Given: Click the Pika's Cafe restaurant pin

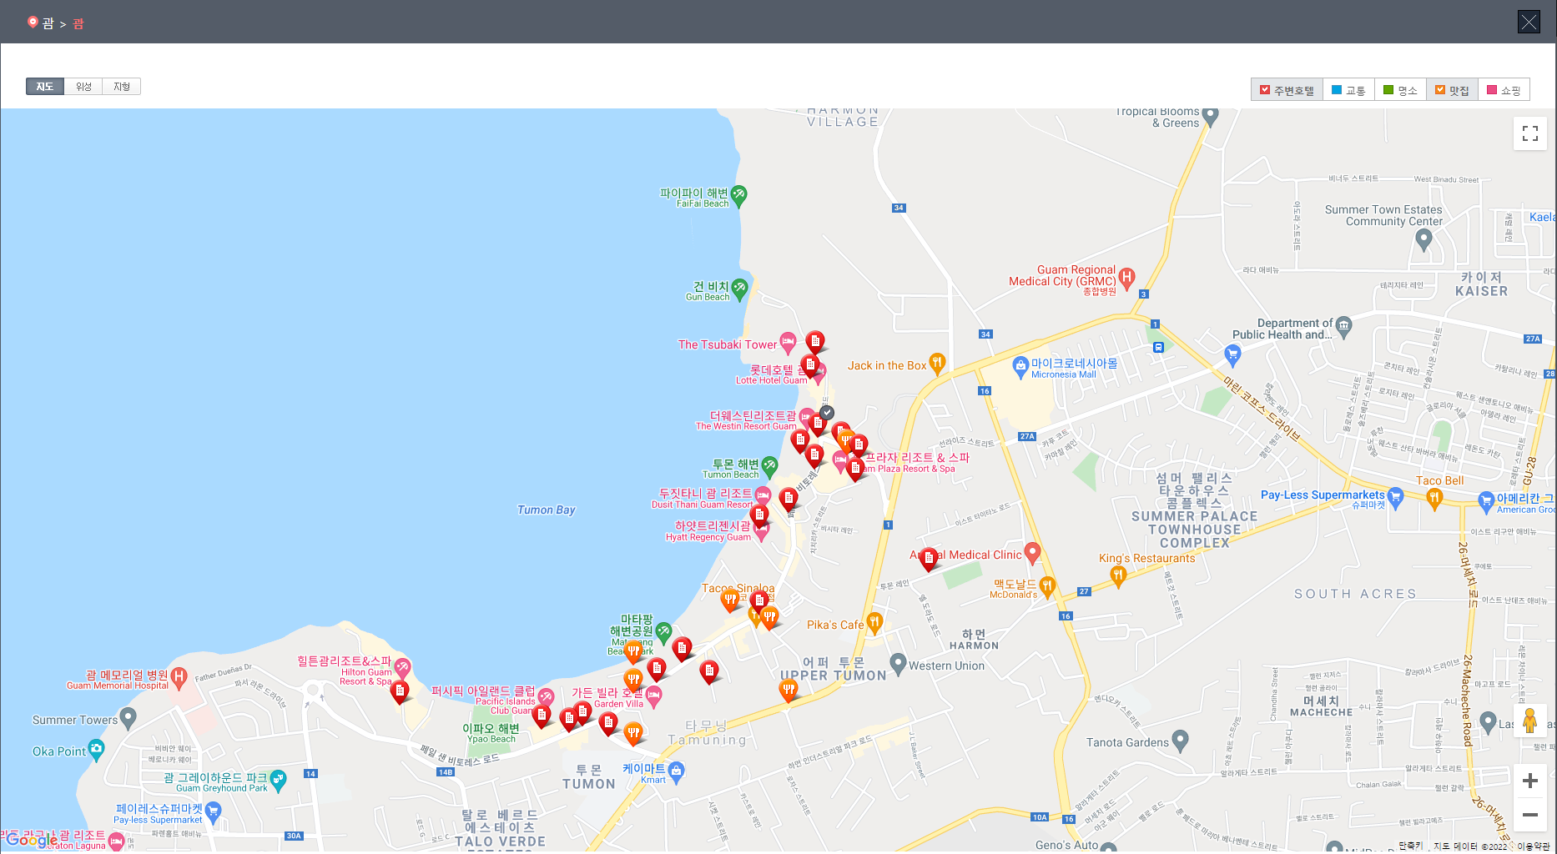Looking at the screenshot, I should click(874, 622).
